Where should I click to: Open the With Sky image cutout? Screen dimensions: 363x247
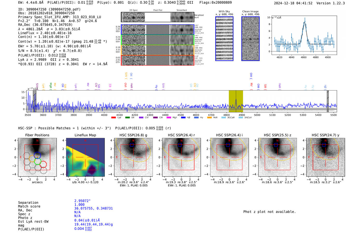pos(224,39)
